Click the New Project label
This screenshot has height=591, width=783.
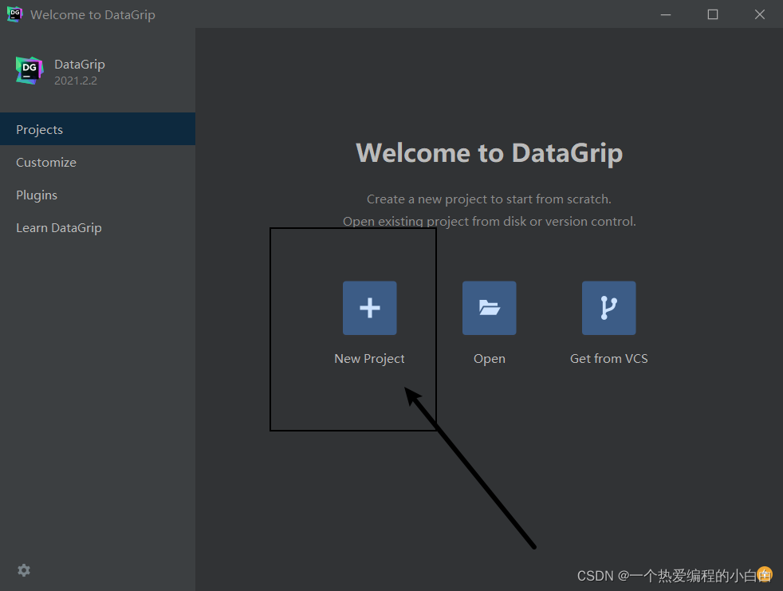click(369, 359)
